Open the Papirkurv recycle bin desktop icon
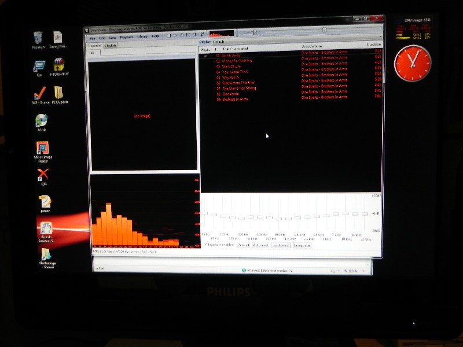 38,40
